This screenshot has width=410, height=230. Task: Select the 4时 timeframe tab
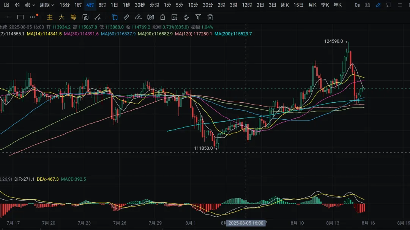point(90,5)
